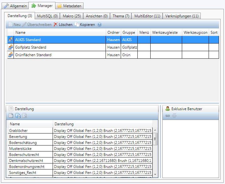Open the blue help icon in toolbar
This screenshot has width=225, height=184.
(100, 25)
